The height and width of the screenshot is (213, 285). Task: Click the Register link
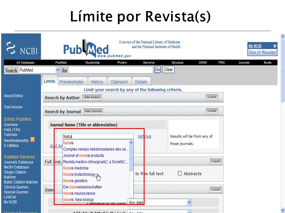[269, 52]
